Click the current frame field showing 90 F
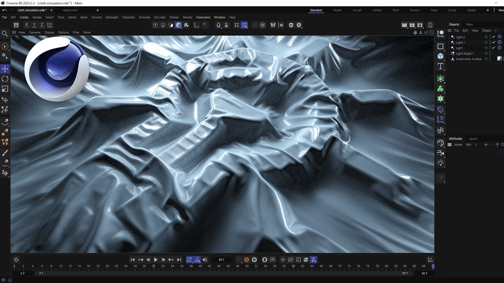Viewport: 504px width, 283px height. 222,259
